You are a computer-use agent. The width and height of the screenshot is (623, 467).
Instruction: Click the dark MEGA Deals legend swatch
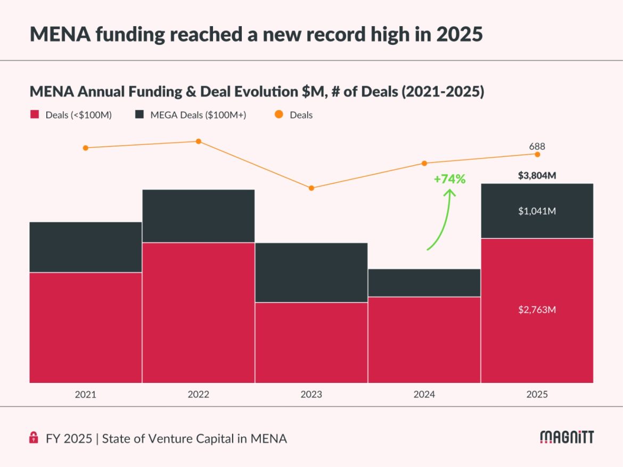coord(140,114)
